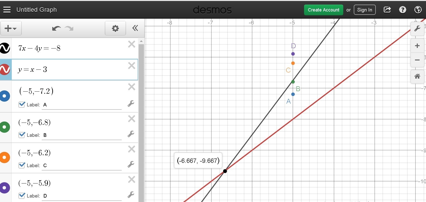Edit the label field containing A
This screenshot has height=202, width=426.
[82, 105]
